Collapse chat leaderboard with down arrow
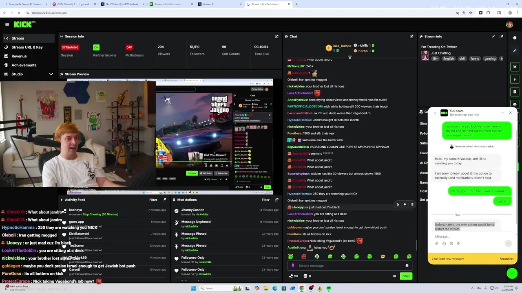Screen dimensions: 522x293 349,57
